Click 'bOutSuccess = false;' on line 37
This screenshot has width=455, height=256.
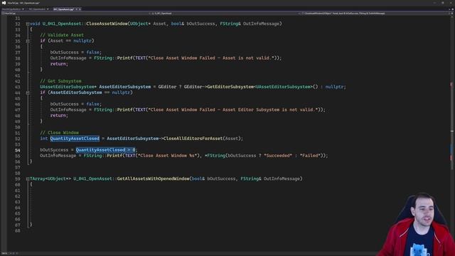[x=76, y=52]
